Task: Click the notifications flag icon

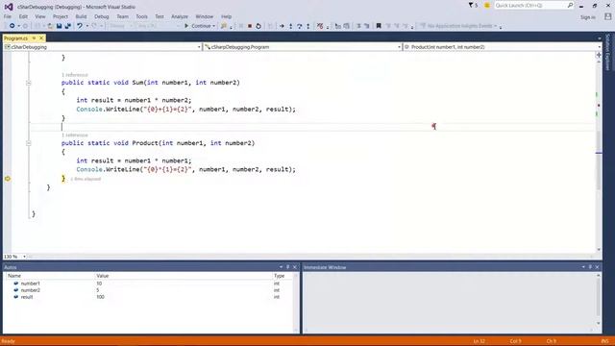Action: pos(471,5)
